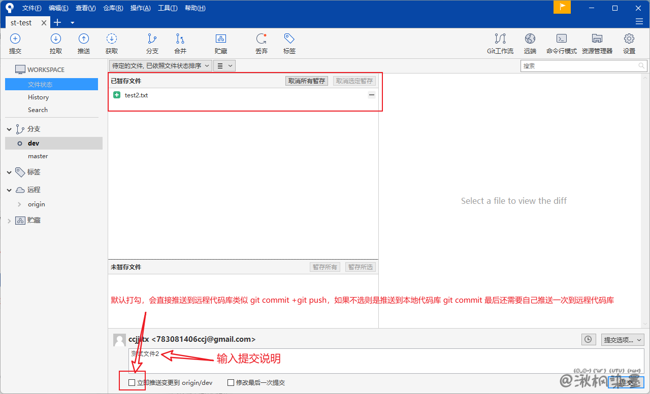Screen dimensions: 650x394
Task: Open the 提交选项 dropdown
Action: (x=622, y=340)
